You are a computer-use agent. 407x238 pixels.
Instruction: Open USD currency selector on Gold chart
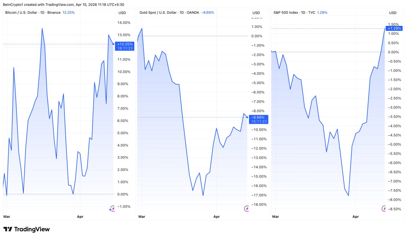coord(256,13)
